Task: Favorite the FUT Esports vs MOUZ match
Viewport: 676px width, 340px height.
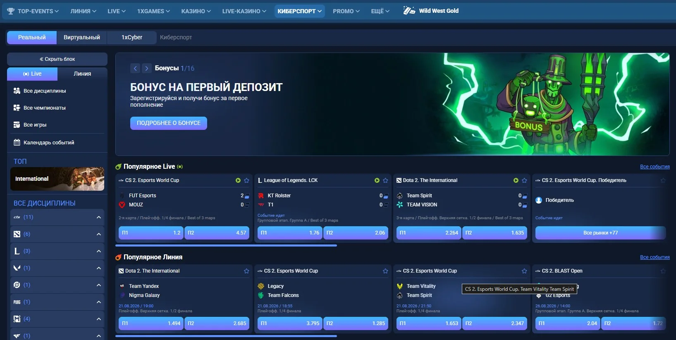Action: pos(247,180)
